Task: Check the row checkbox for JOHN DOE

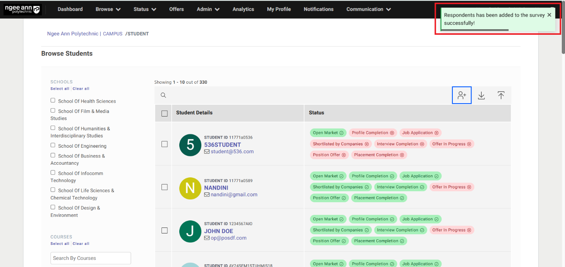Action: click(165, 230)
